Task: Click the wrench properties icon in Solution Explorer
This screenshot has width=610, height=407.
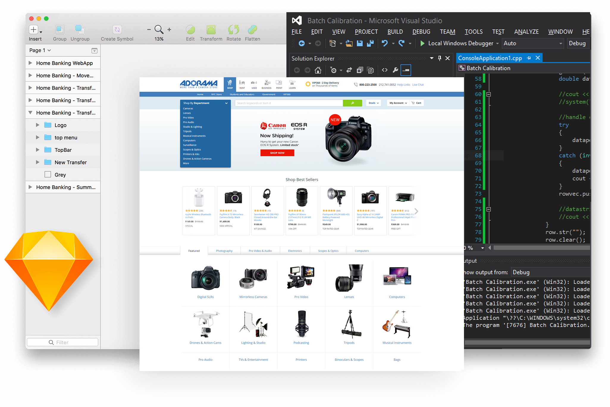Action: (x=395, y=70)
